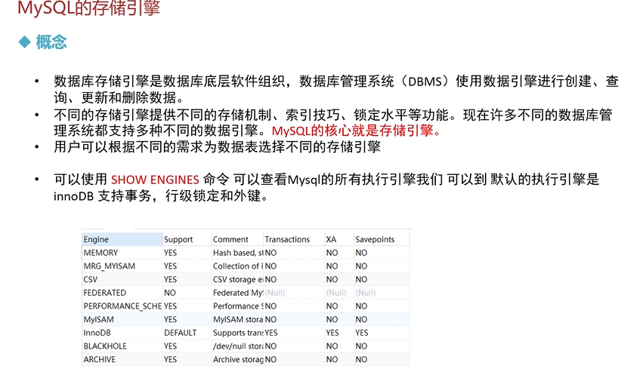Click the "Performance S" comment cell
Image resolution: width=643 pixels, height=378 pixels.
tap(237, 306)
